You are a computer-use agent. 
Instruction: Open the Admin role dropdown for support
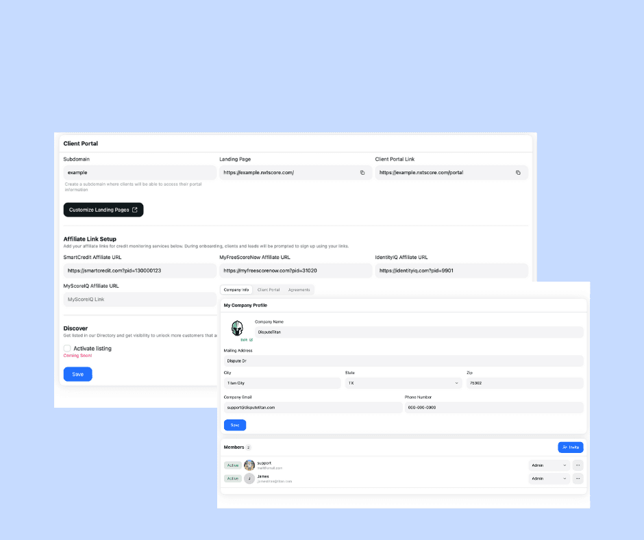[548, 465]
